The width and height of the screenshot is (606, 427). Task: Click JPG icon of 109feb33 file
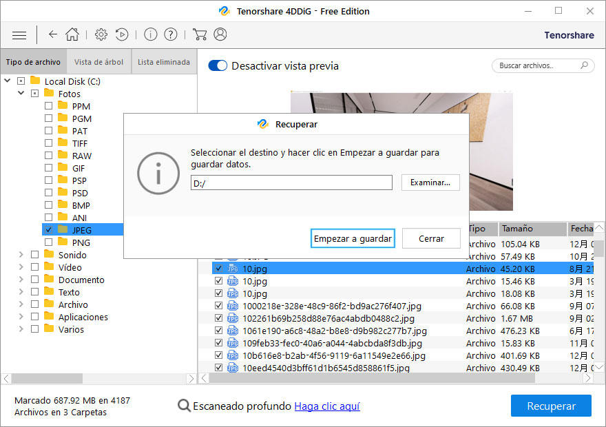[233, 343]
